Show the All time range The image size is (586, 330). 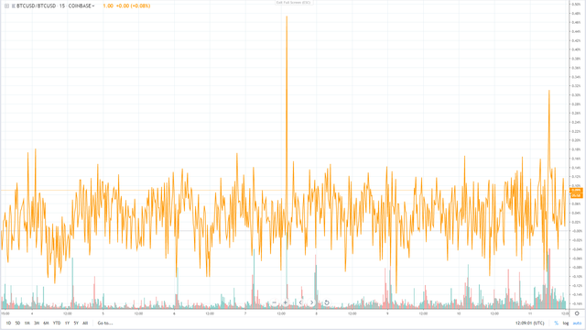tap(85, 323)
